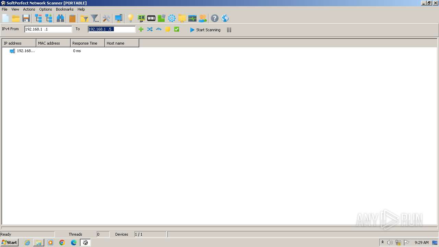
Task: Click the 0 ms response value
Action: pos(77,51)
